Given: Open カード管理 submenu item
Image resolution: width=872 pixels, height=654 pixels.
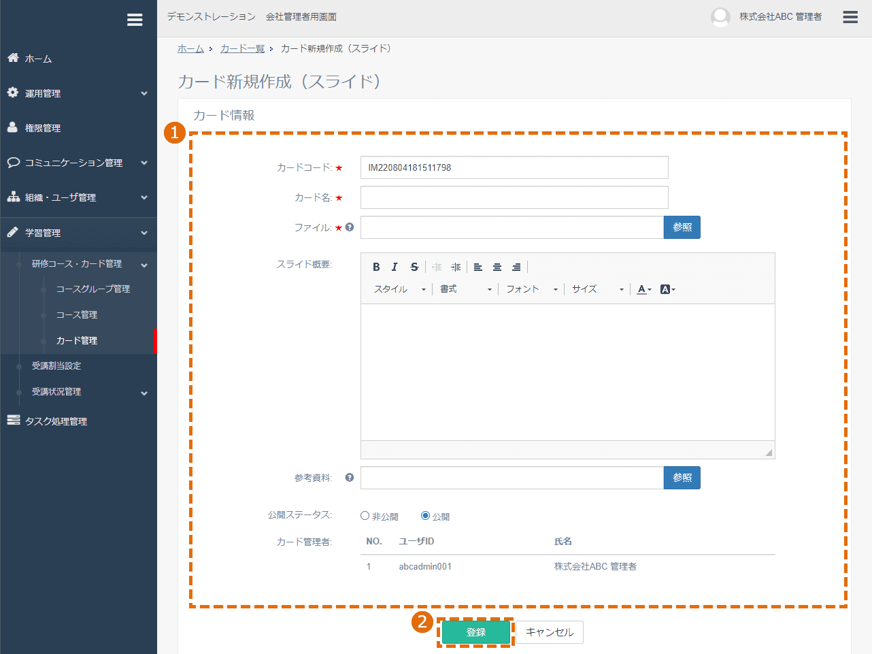Looking at the screenshot, I should point(77,340).
